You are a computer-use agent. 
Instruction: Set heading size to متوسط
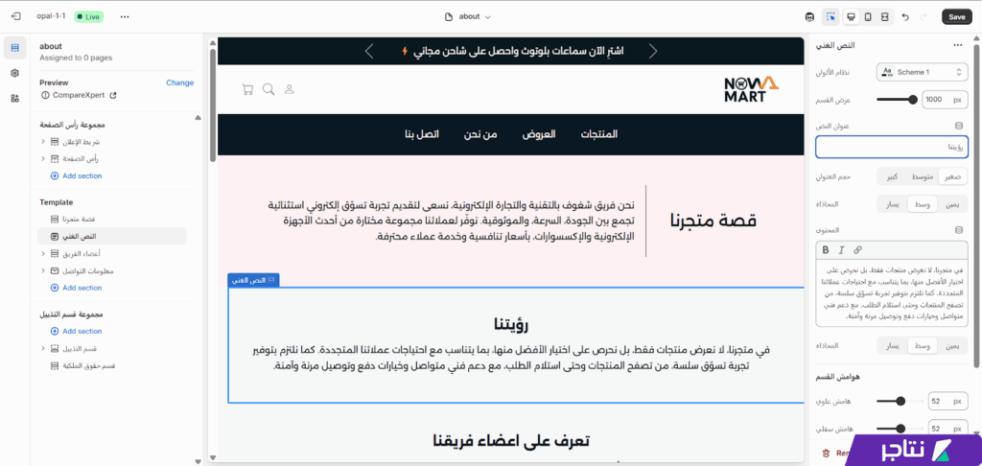click(922, 176)
